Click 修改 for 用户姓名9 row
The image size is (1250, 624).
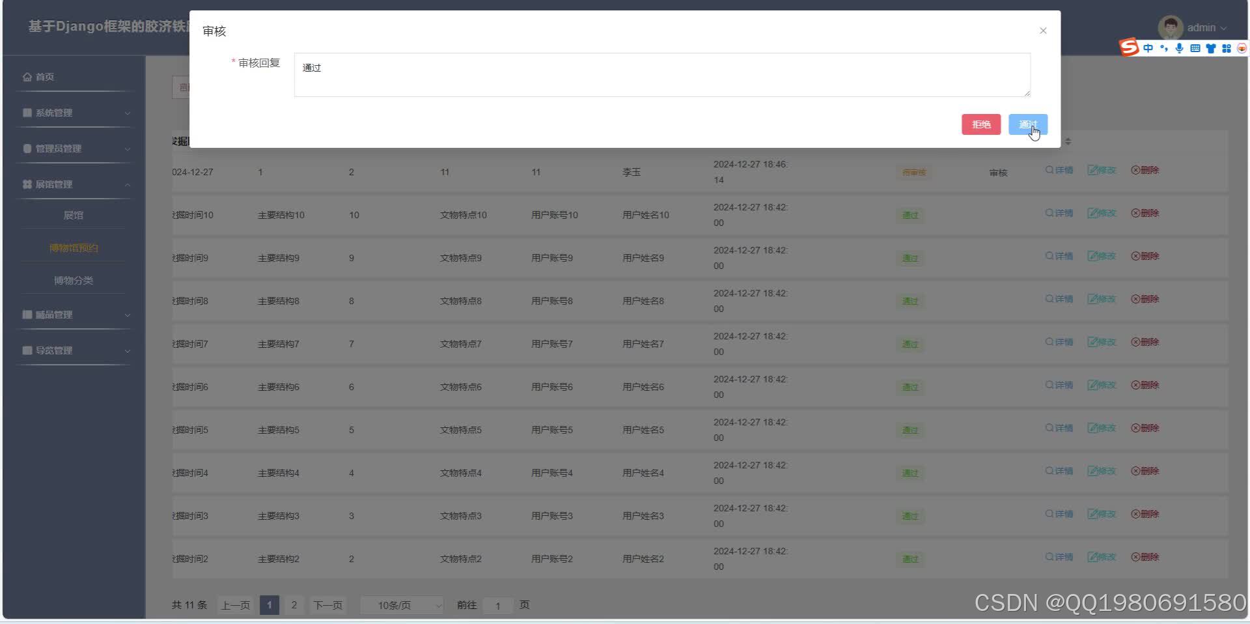1102,256
